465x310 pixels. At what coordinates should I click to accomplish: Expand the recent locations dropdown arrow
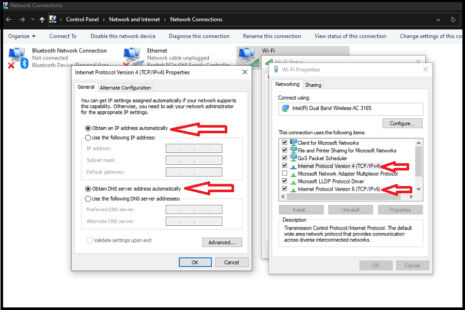point(33,20)
